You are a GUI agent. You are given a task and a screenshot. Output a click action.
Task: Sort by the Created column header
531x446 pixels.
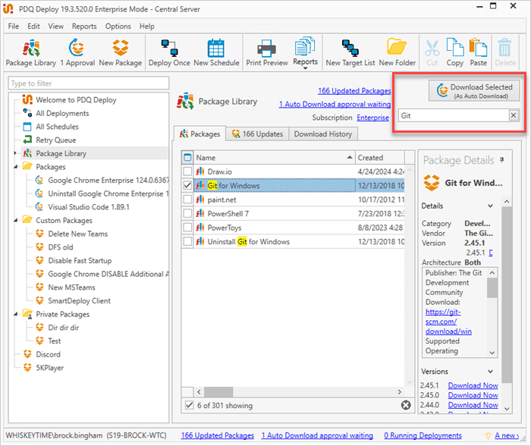379,158
